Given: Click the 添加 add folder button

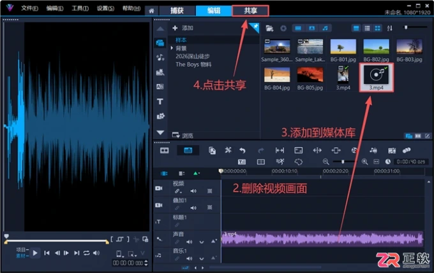Looking at the screenshot, I should (183, 28).
